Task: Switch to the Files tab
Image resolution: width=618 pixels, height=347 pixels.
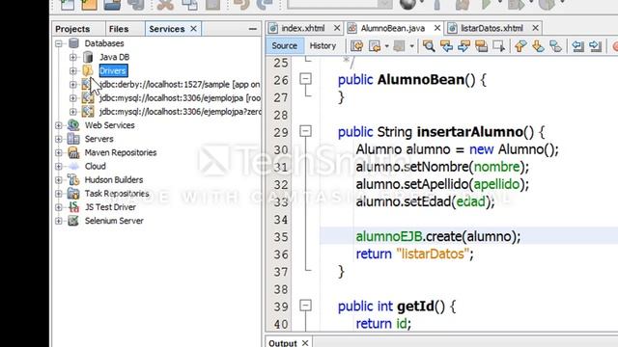Action: (119, 29)
